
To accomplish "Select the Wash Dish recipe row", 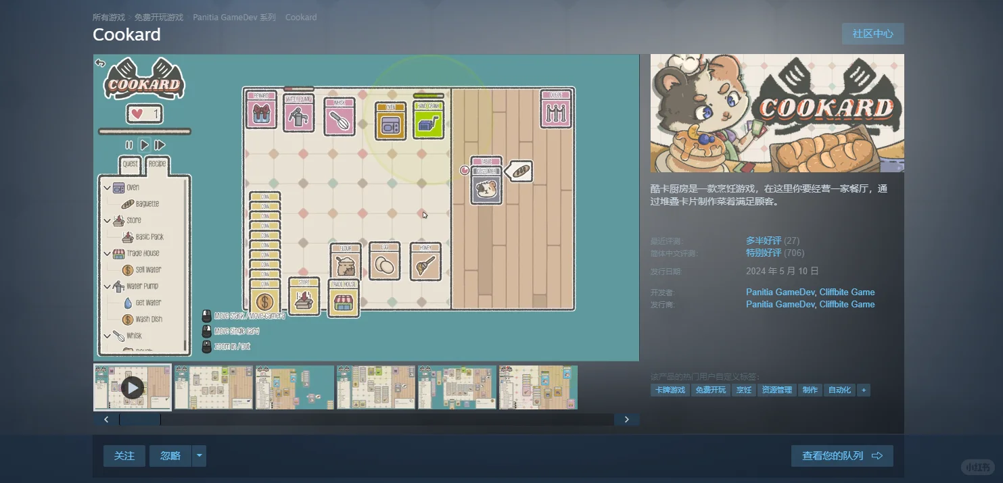I will pos(142,320).
